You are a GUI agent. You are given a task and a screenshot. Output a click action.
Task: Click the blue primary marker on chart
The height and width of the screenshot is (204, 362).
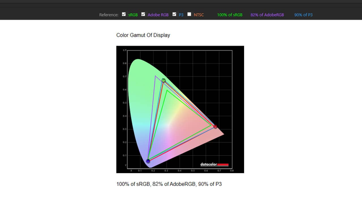[x=148, y=161]
